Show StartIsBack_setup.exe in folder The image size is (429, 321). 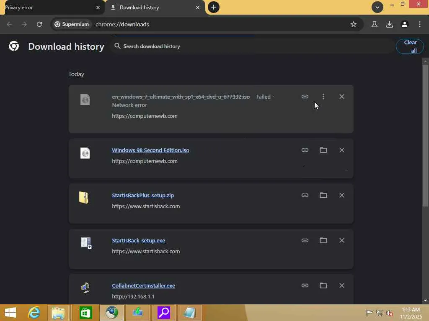click(323, 240)
